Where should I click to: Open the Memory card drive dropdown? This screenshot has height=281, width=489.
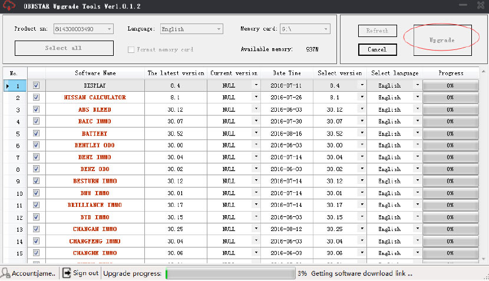coord(326,29)
